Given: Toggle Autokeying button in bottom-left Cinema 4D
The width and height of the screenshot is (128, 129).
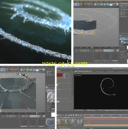Looking at the screenshot, I should pos(25,116).
